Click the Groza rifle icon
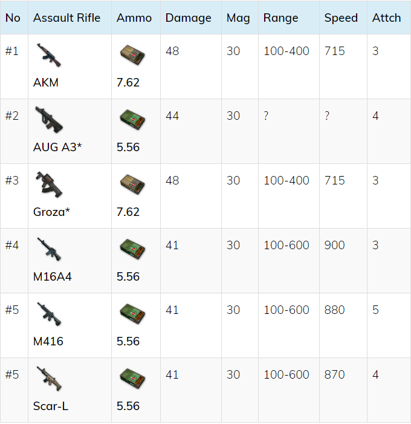The height and width of the screenshot is (424, 411). click(x=48, y=184)
